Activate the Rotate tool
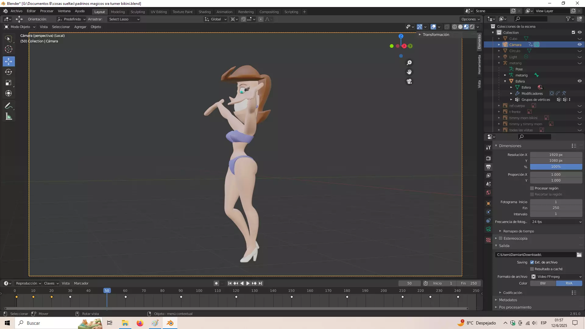Viewport: 585px width, 329px height. 9,72
